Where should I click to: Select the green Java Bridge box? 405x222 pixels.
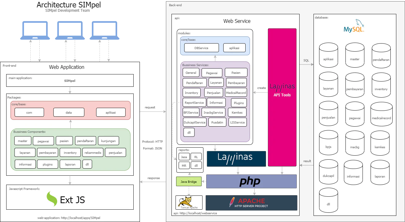tap(188, 182)
